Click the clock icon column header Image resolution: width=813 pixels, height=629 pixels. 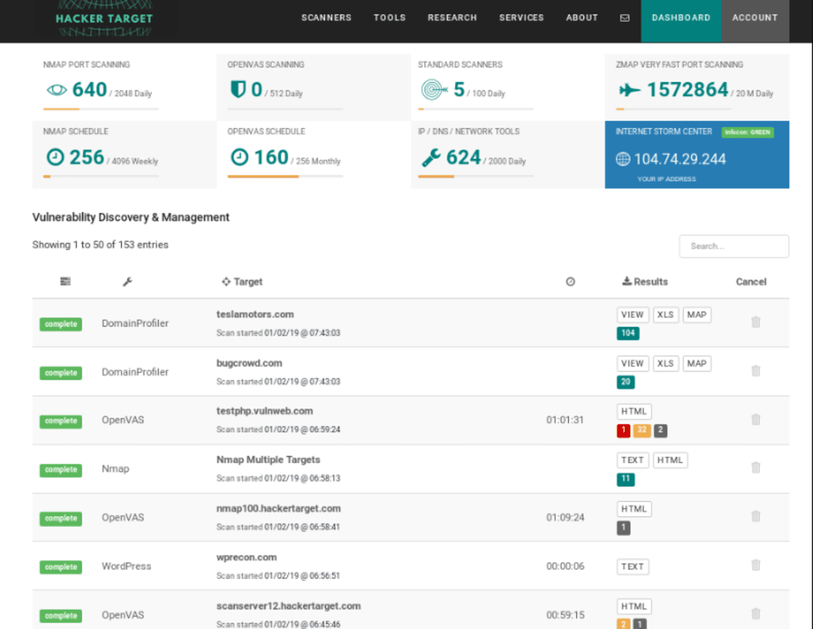point(571,281)
